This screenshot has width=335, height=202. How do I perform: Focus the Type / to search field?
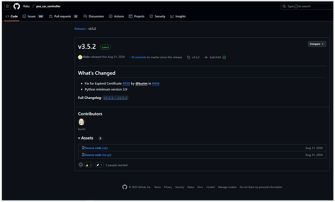307,6
